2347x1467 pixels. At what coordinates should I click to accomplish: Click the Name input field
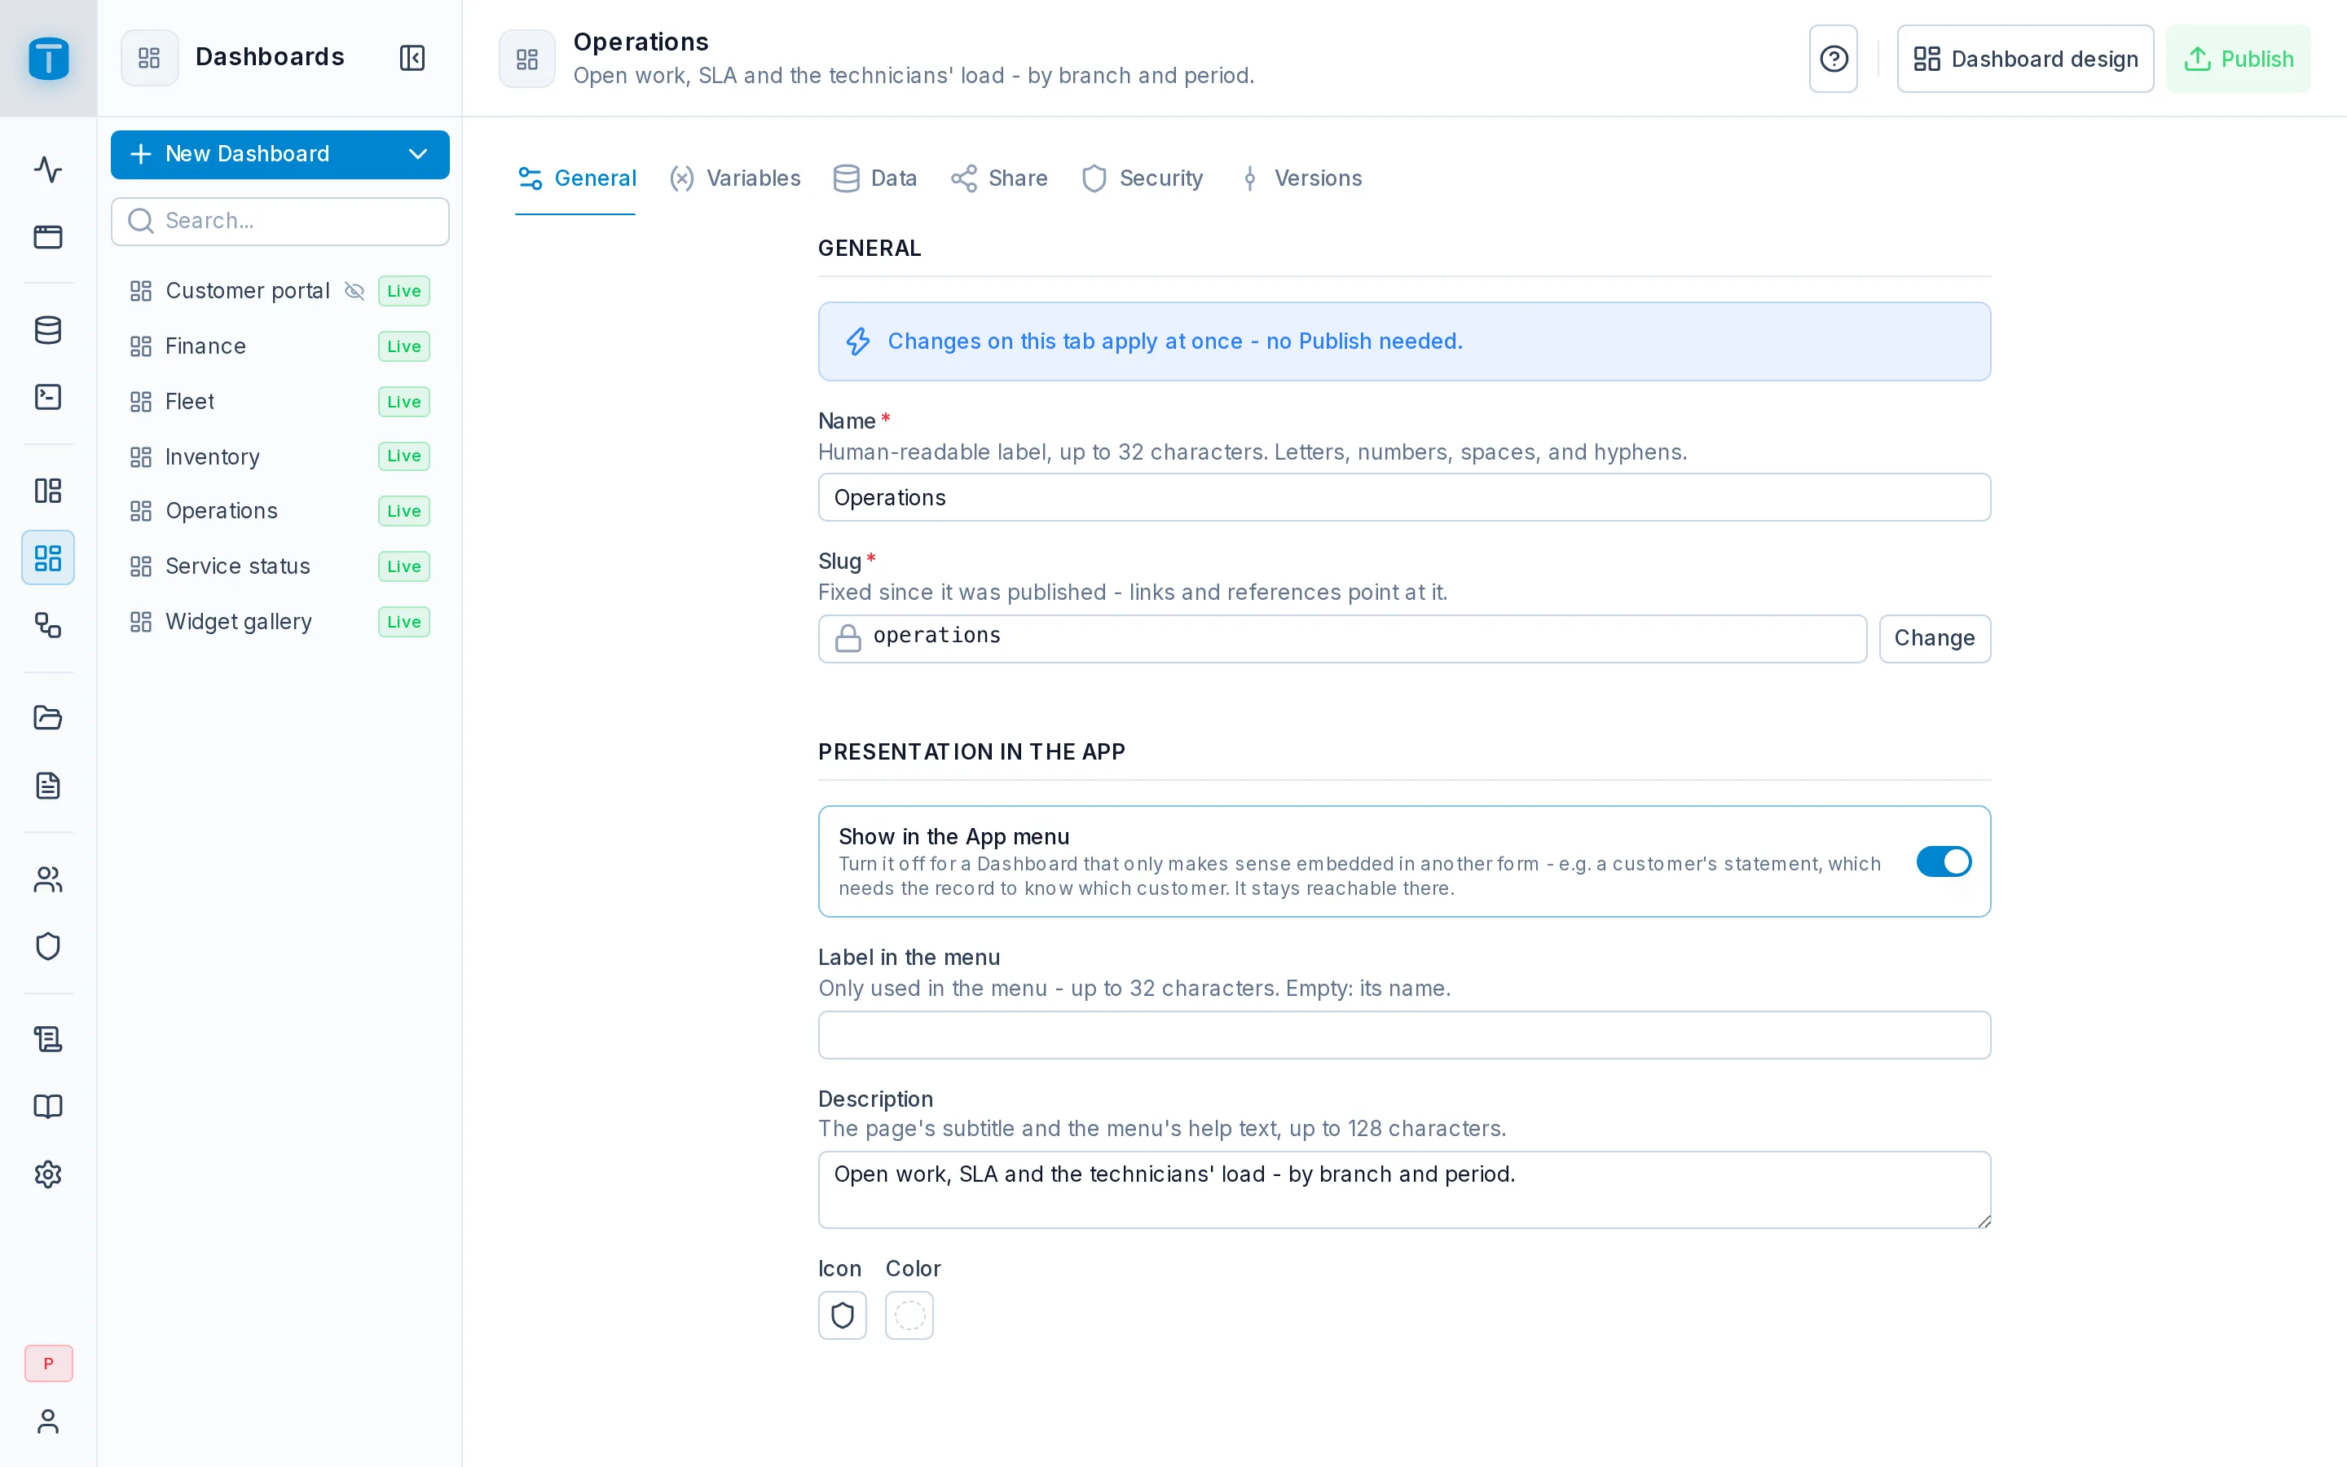pos(1404,498)
